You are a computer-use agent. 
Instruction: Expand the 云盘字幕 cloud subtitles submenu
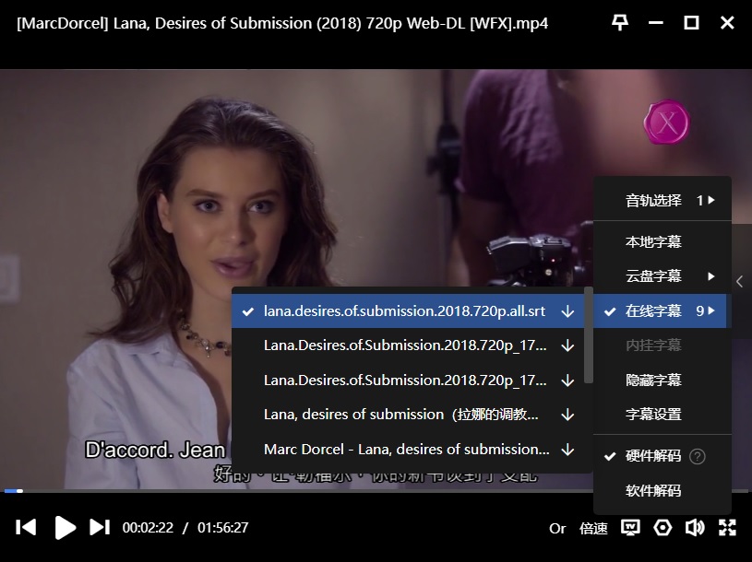(662, 276)
